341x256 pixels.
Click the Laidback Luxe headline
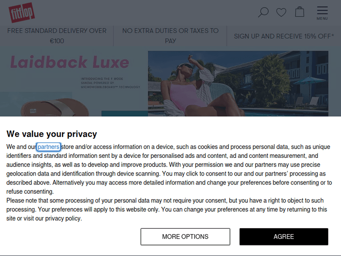[x=70, y=62]
